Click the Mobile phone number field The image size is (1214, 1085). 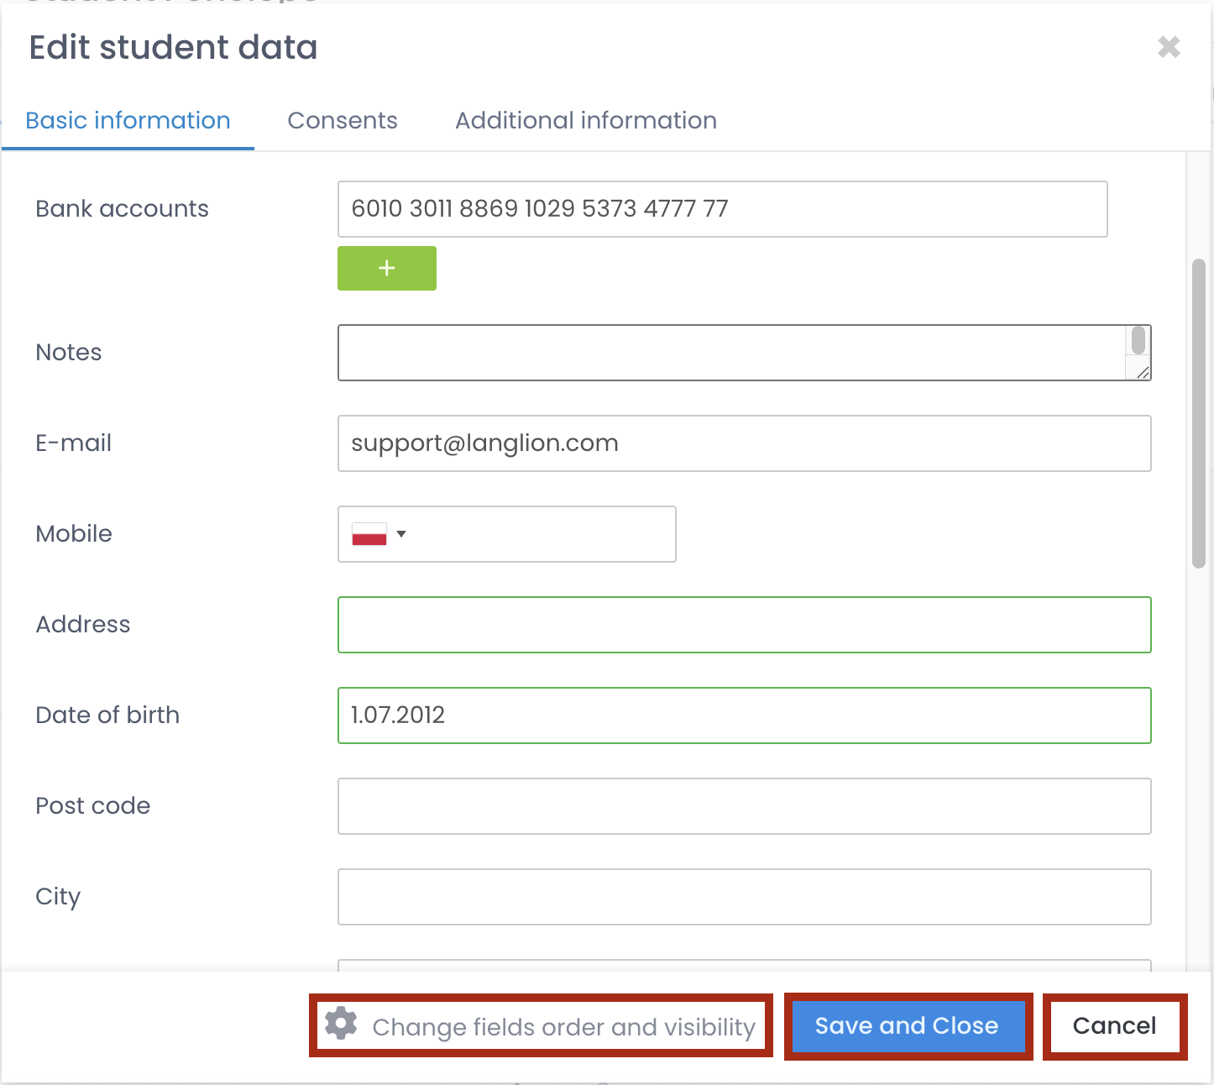[x=542, y=534]
